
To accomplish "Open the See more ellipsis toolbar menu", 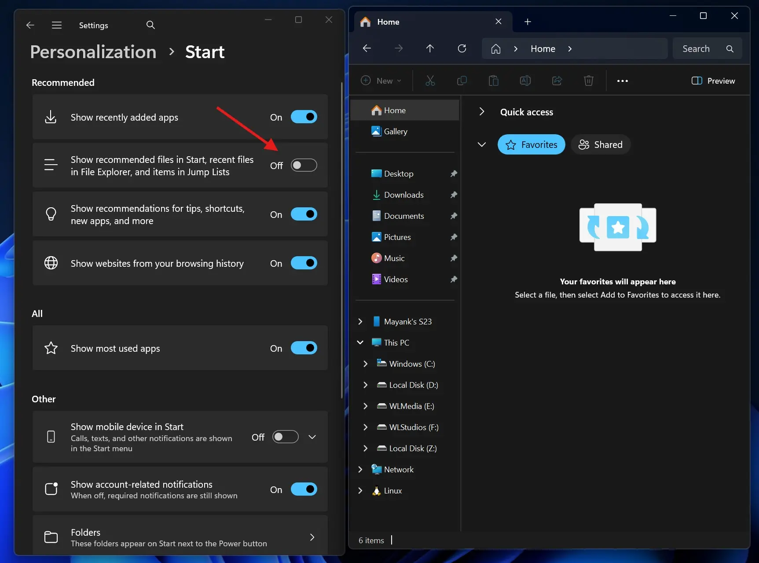I will click(x=622, y=81).
